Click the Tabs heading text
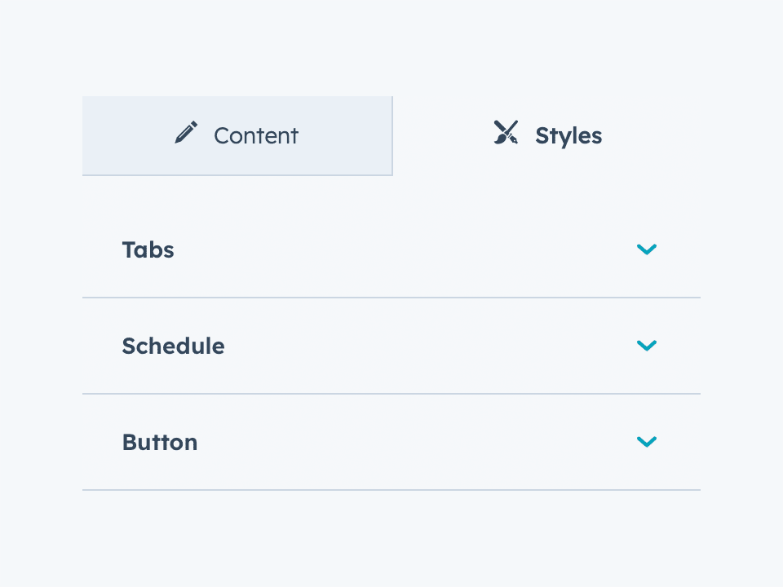Image resolution: width=783 pixels, height=587 pixels. pos(148,249)
